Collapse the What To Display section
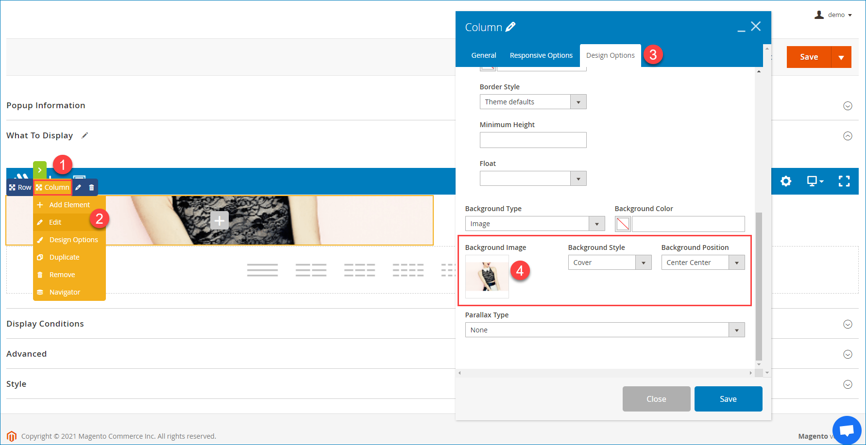Image resolution: width=866 pixels, height=445 pixels. [849, 135]
